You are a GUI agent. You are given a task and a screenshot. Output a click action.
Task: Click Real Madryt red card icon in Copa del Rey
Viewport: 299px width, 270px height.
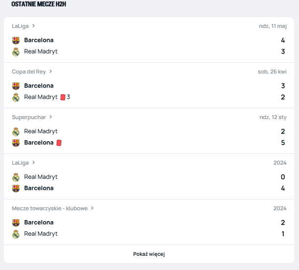click(63, 97)
